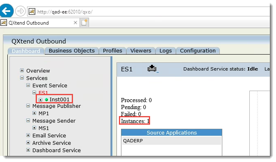Select Dashboard Service in the tree
The image size is (276, 162).
point(57,151)
